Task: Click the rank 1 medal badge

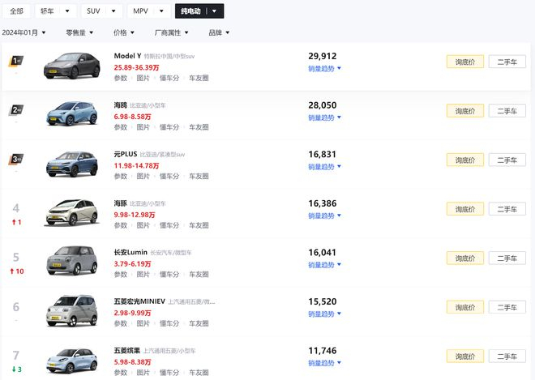Action: point(16,61)
